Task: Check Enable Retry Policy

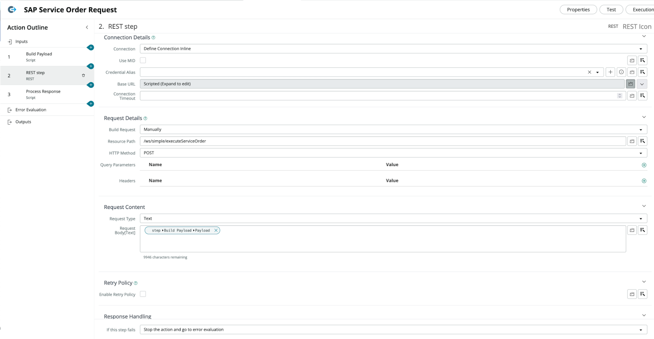Action: [x=143, y=294]
